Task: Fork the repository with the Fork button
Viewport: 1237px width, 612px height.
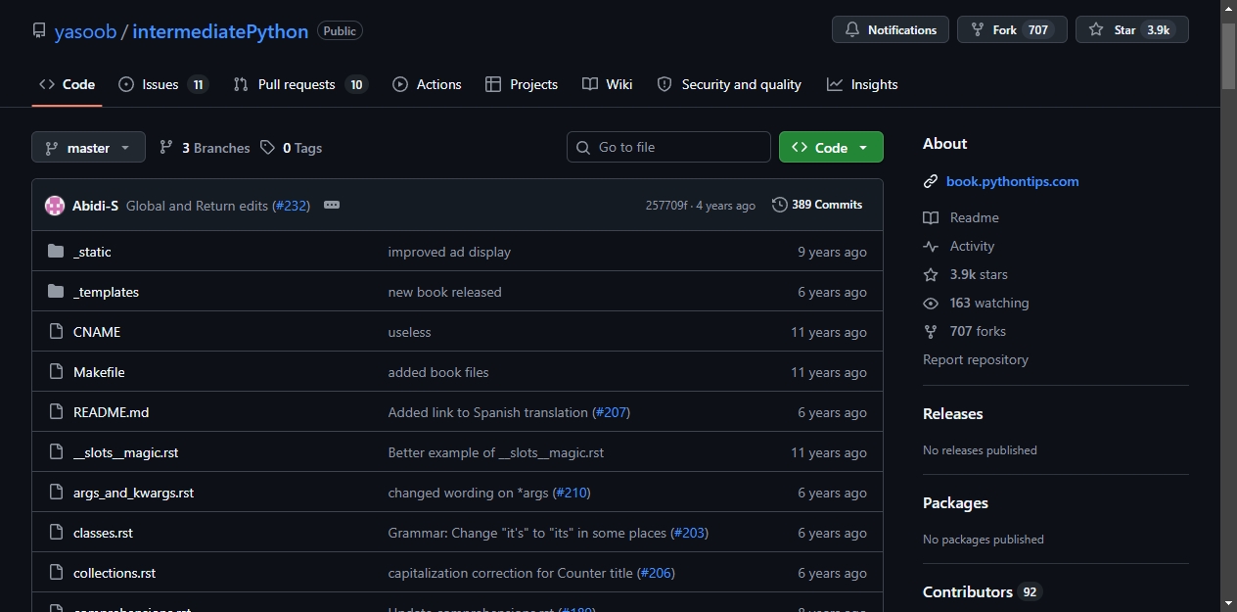Action: click(1012, 29)
